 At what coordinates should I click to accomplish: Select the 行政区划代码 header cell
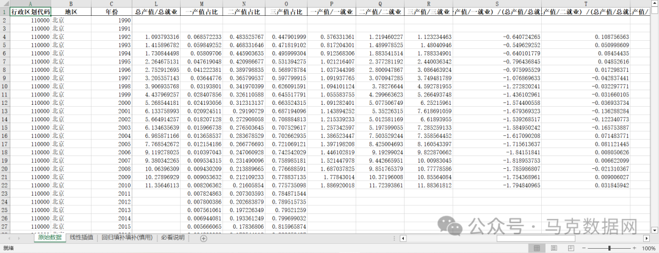pyautogui.click(x=31, y=12)
